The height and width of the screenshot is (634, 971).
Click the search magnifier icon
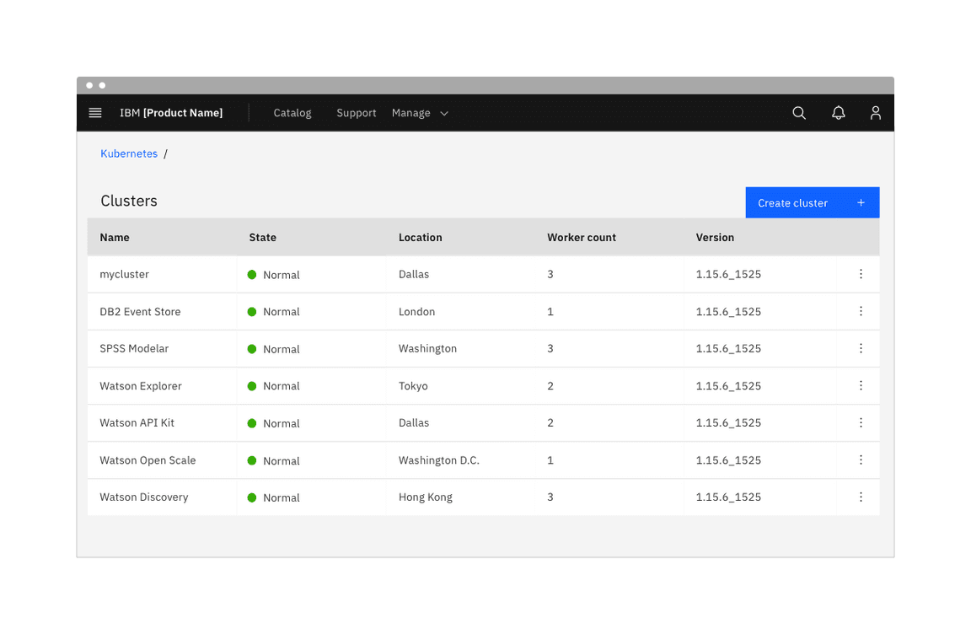pyautogui.click(x=799, y=113)
